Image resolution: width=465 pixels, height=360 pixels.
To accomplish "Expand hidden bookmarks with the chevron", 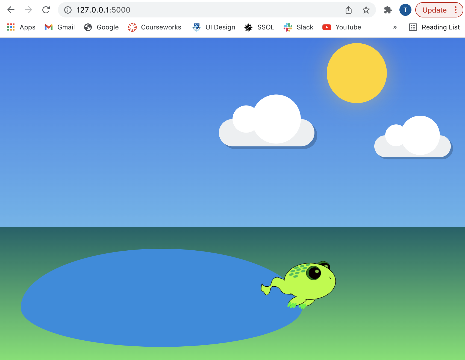I will [395, 27].
